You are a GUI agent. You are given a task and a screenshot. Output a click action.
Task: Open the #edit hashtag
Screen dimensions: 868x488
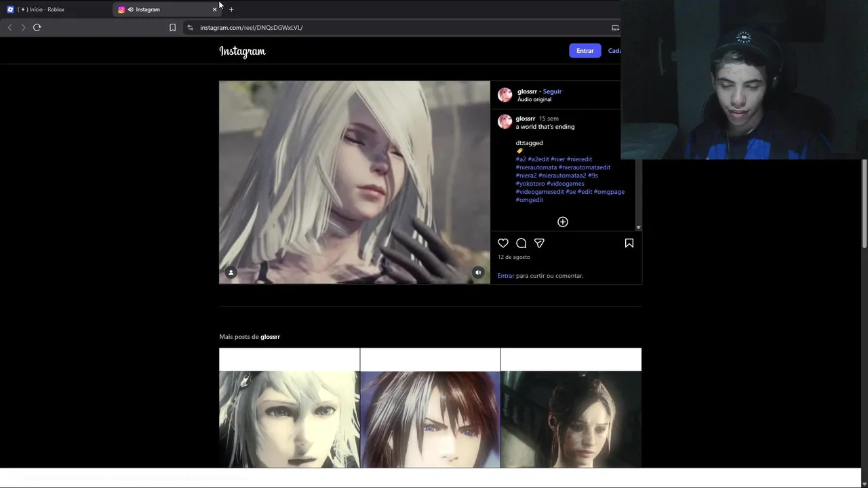585,192
